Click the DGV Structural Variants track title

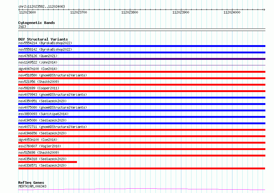(43, 39)
